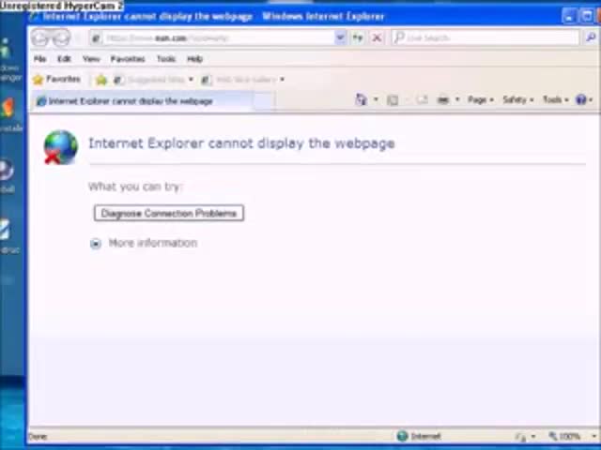
Task: Click the Home icon in command bar
Action: pos(362,100)
